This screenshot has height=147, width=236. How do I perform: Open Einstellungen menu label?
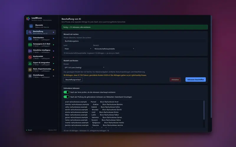coord(39,75)
